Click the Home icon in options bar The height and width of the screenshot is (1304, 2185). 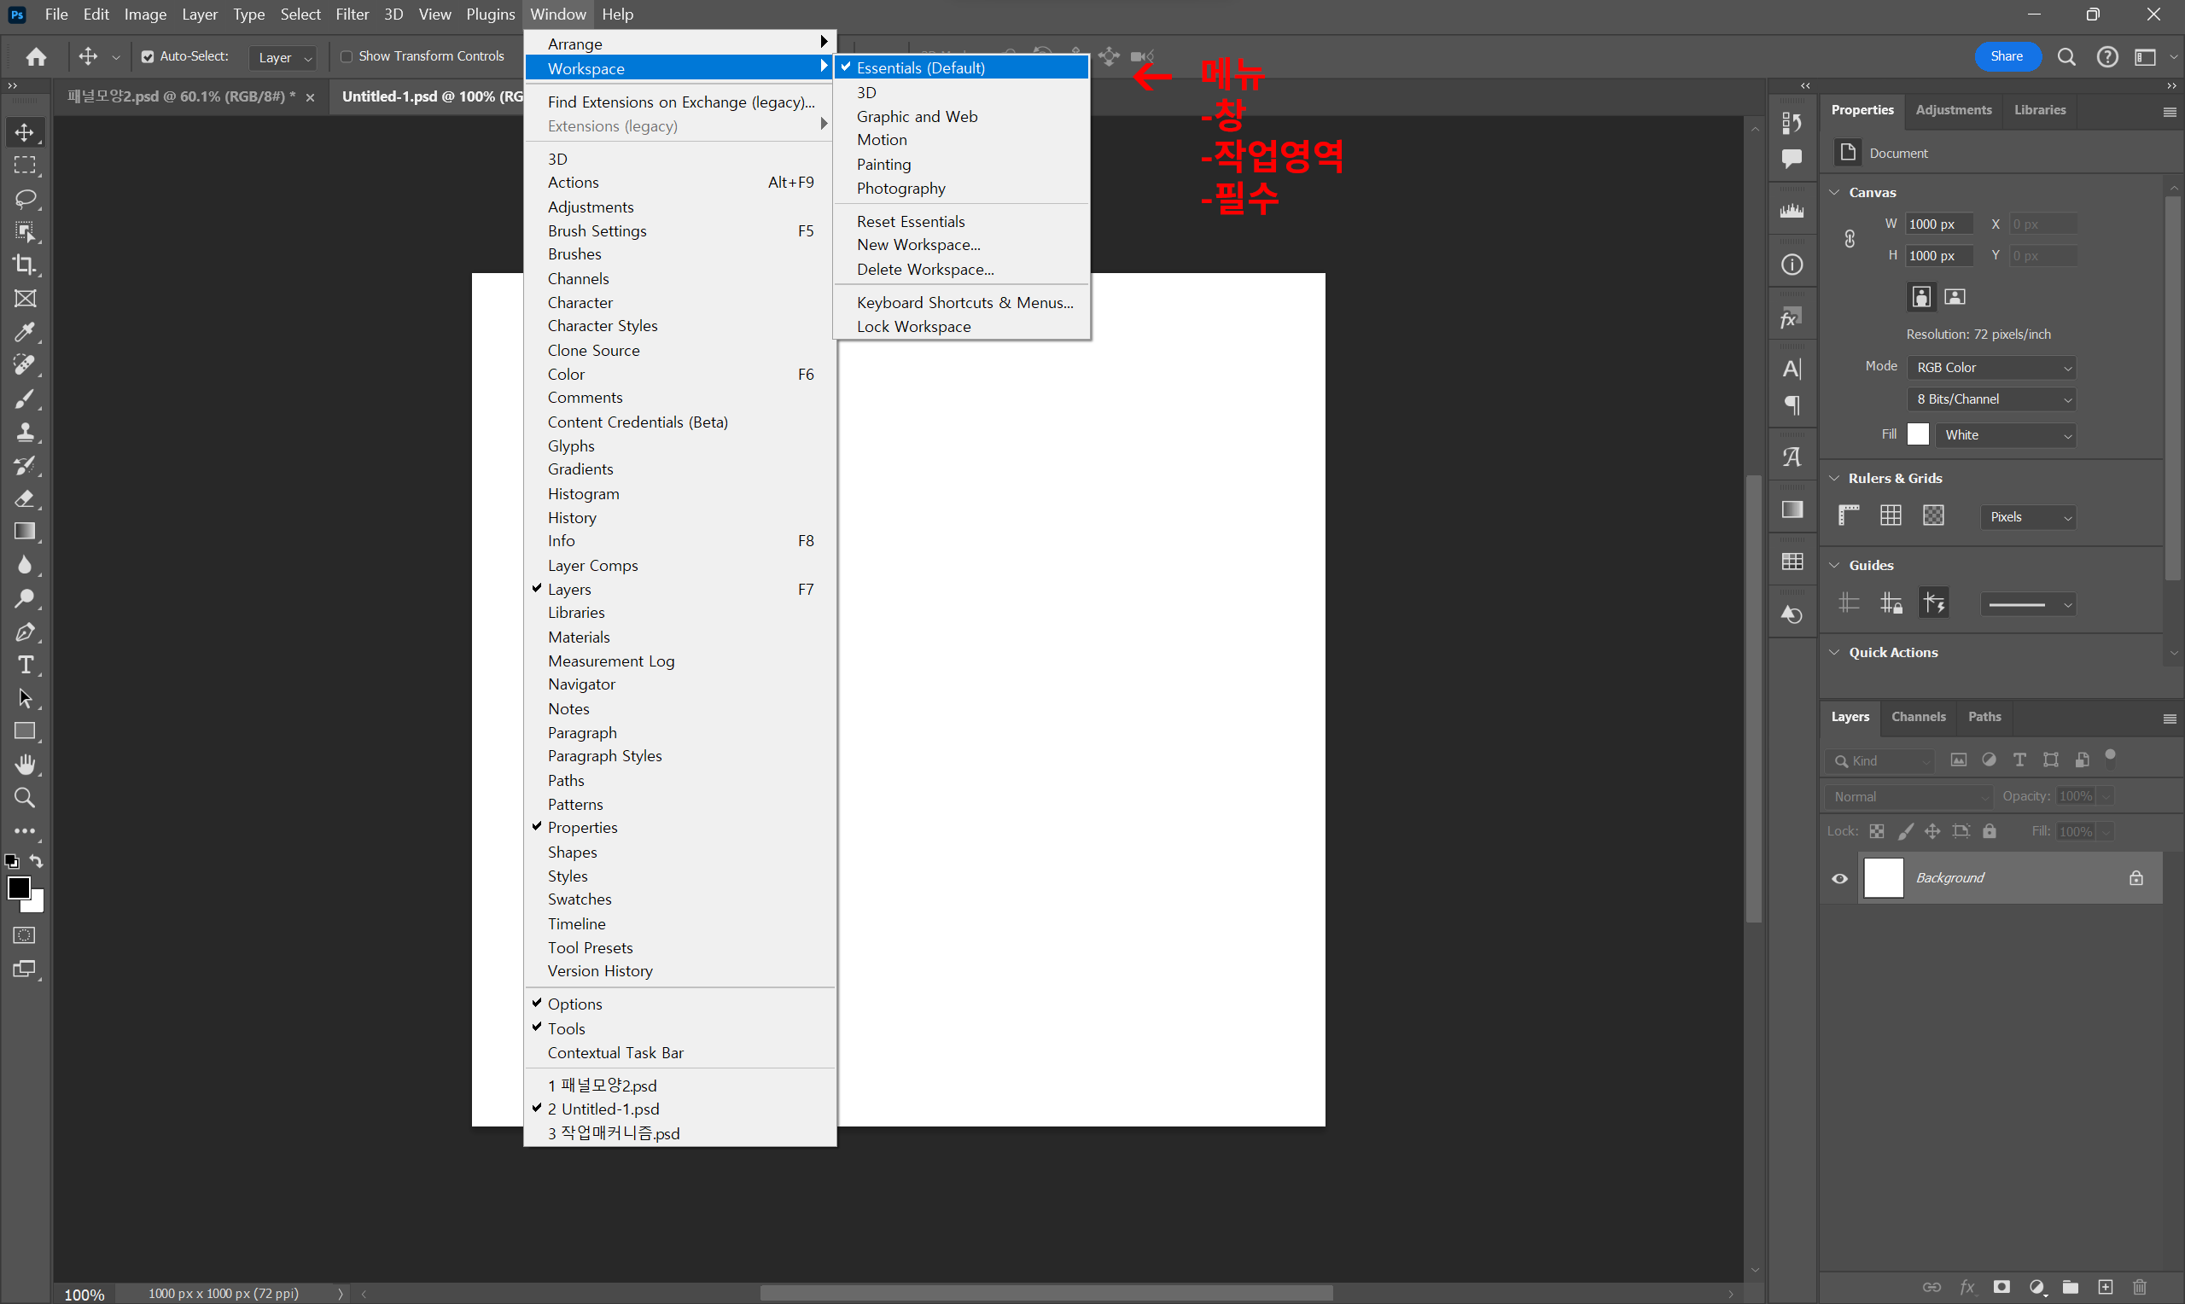coord(36,57)
